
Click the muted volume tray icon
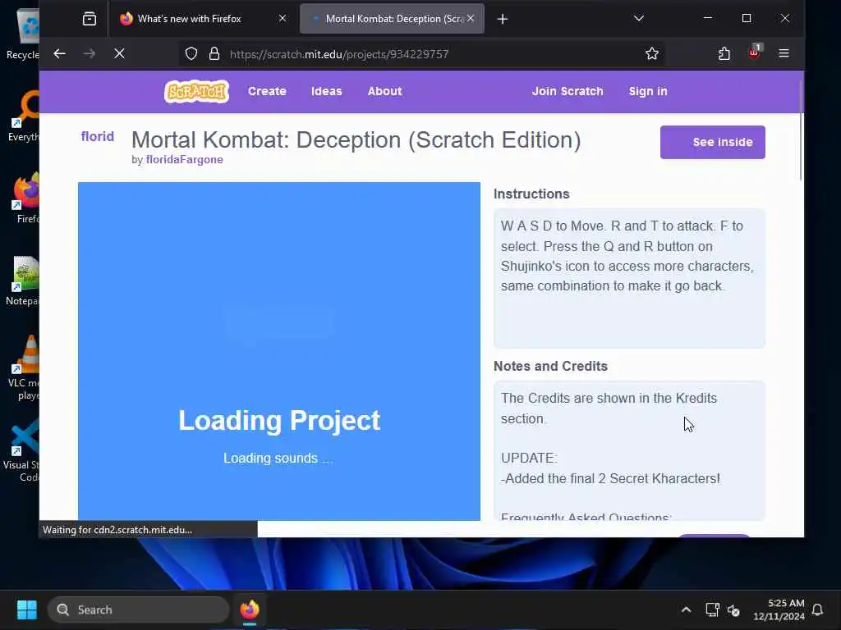tap(733, 610)
